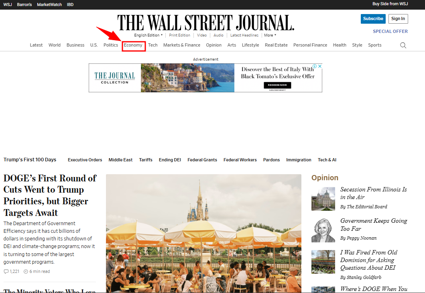Click the comments icon showing 1,221
425x293 pixels.
[6, 272]
